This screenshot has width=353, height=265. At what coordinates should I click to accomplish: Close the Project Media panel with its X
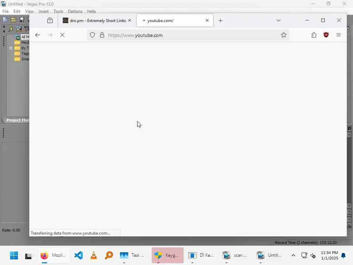click(4, 27)
